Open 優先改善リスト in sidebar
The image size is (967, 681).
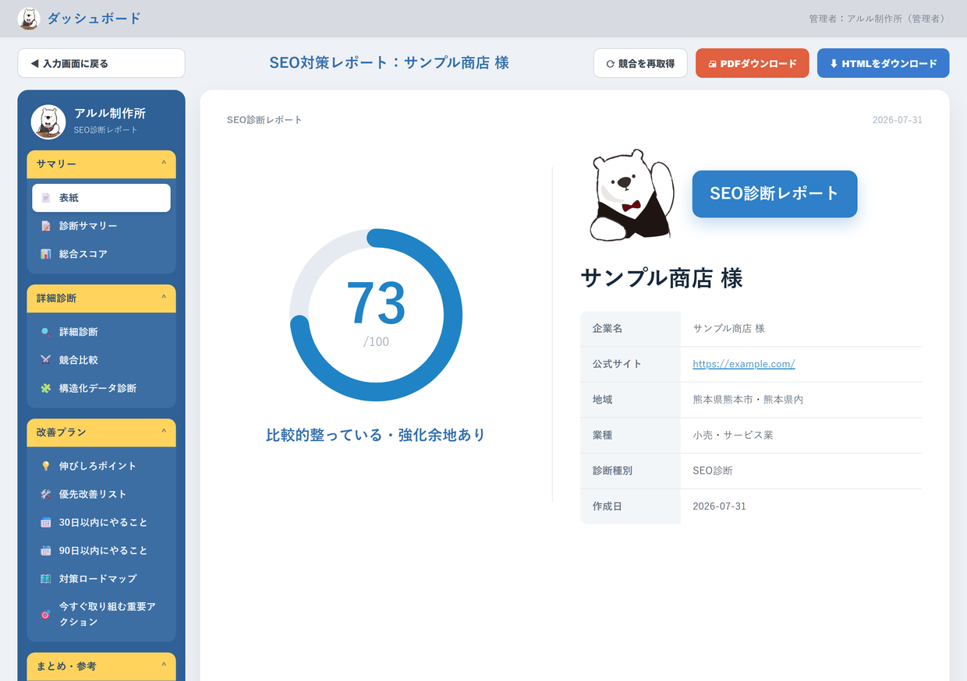point(101,494)
